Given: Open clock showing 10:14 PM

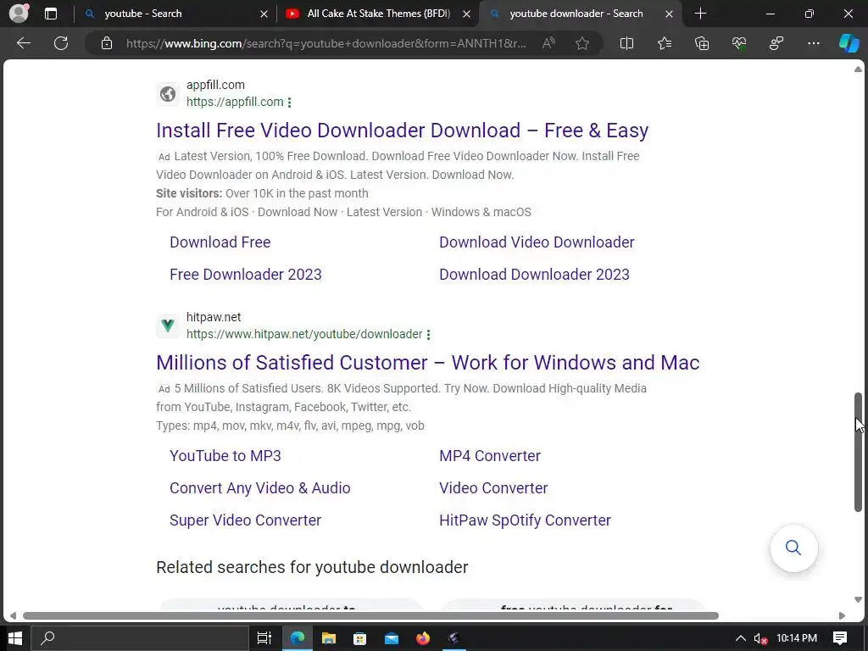Looking at the screenshot, I should click(797, 638).
